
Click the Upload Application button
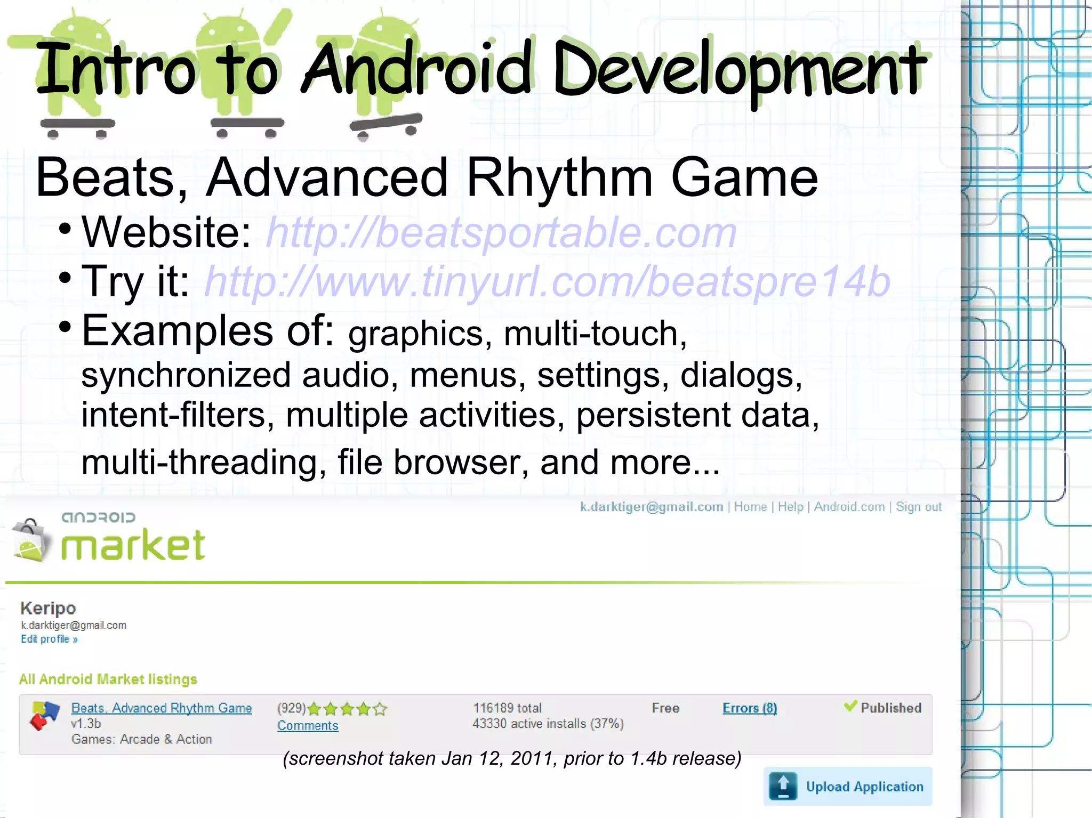point(848,786)
